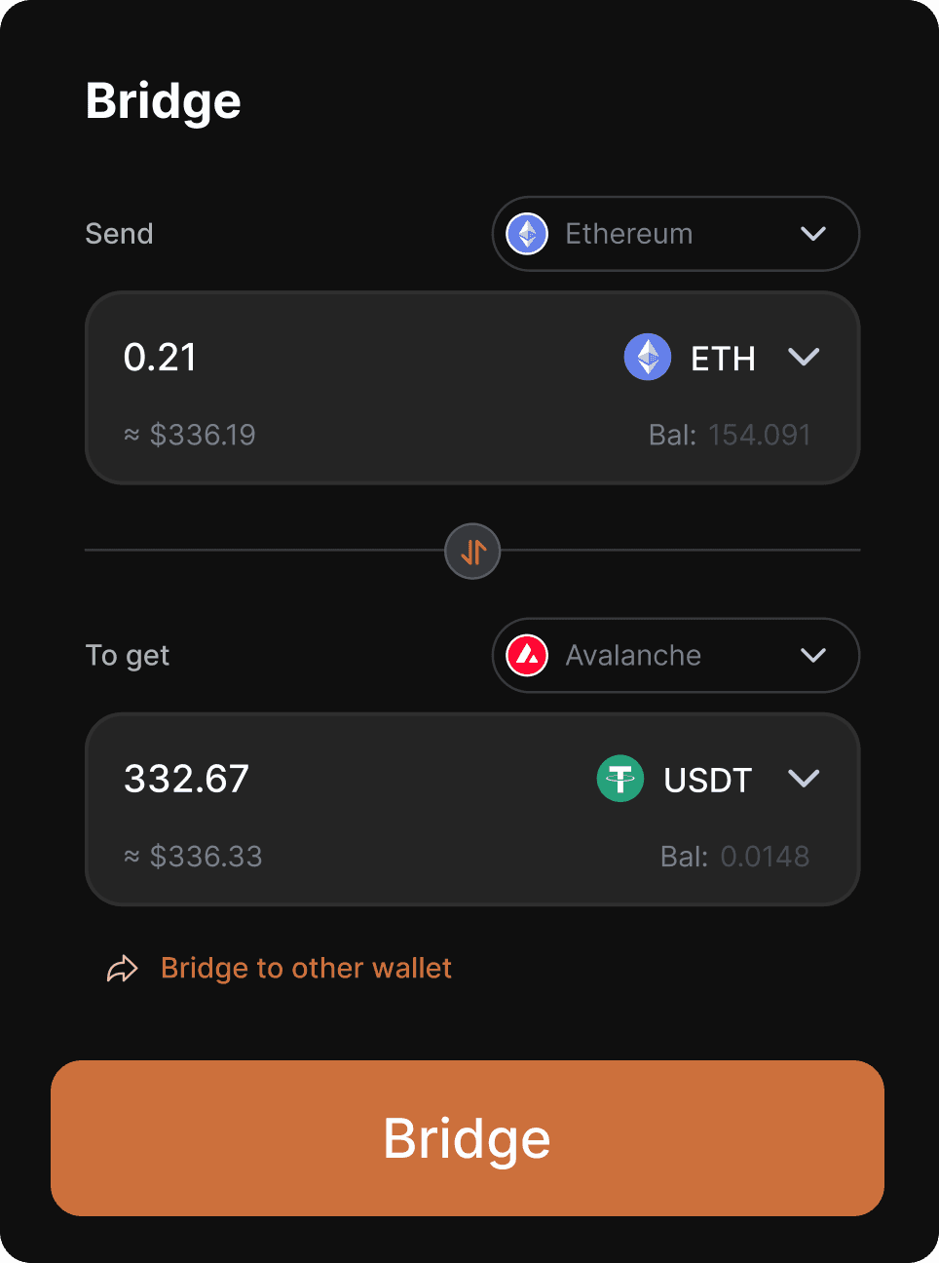The image size is (939, 1263).
Task: Click the ≈ $336.33 receive value estimate
Action: click(194, 857)
